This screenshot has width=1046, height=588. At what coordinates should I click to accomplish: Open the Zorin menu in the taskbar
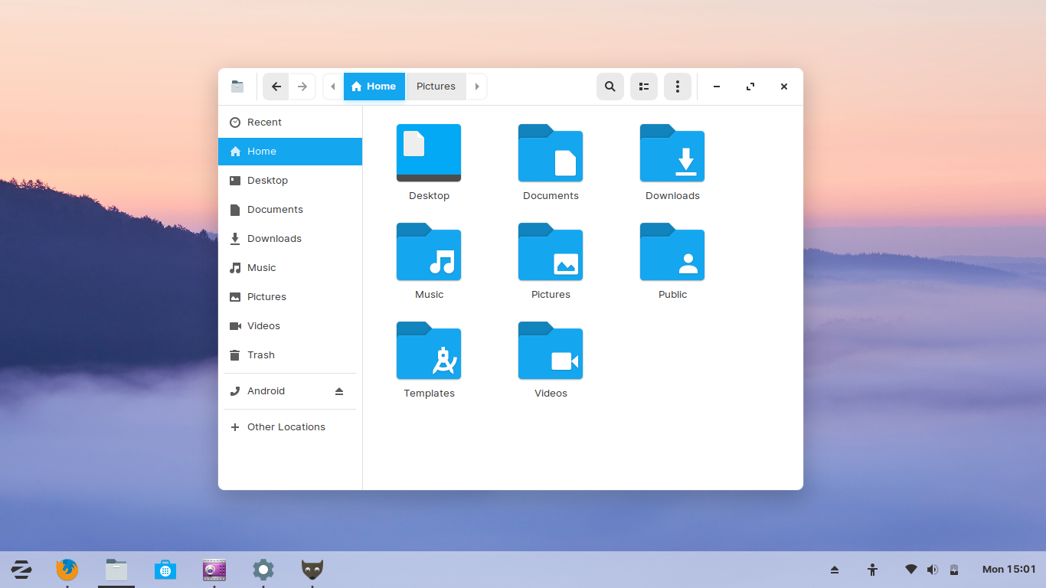pos(21,570)
